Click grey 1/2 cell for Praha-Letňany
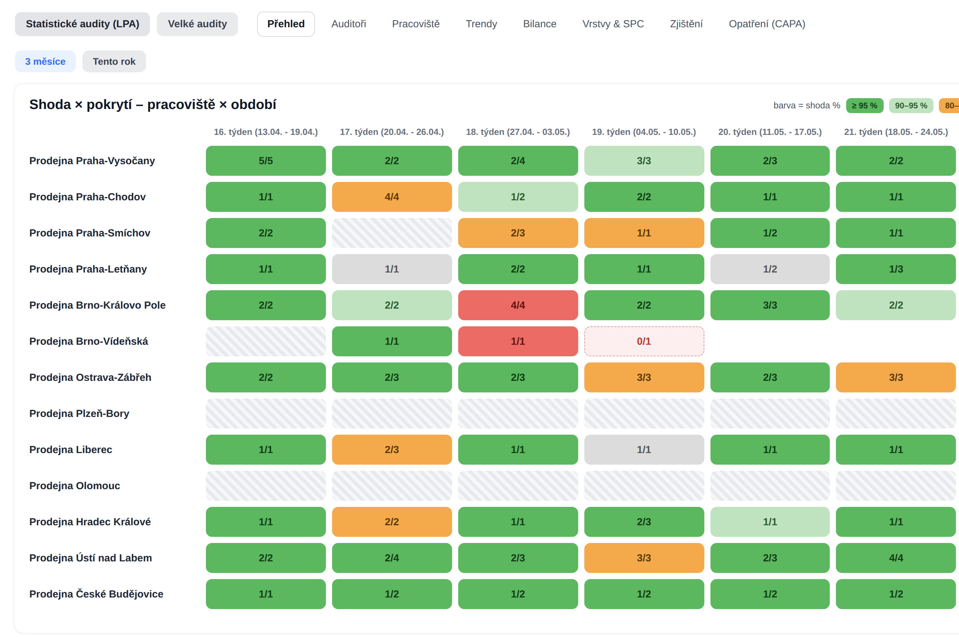Image resolution: width=959 pixels, height=637 pixels. 769,269
